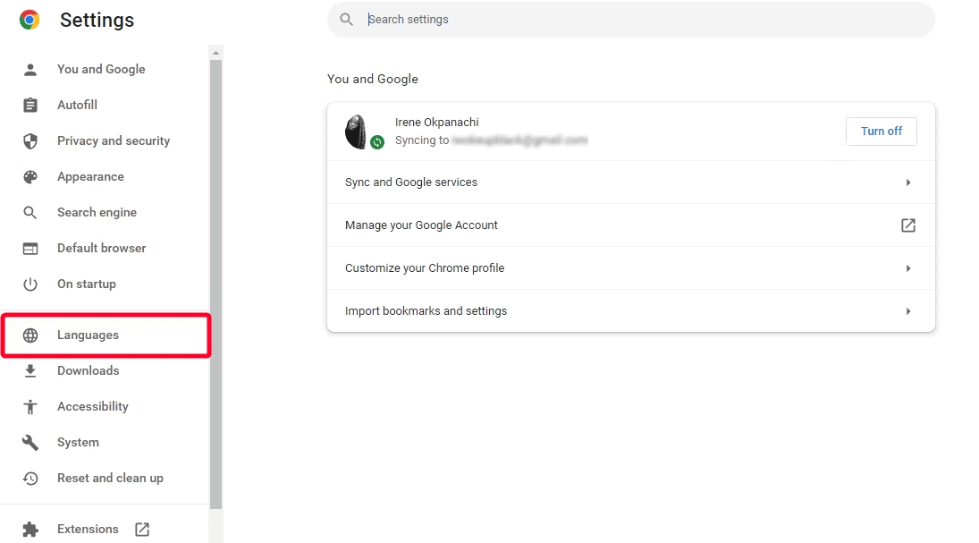979x543 pixels.
Task: Click the Reset and clean up icon
Action: coord(31,478)
